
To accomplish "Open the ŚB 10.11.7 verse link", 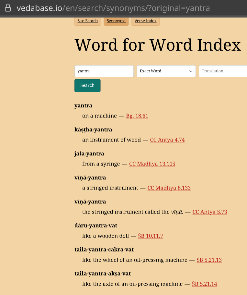I will (x=151, y=236).
